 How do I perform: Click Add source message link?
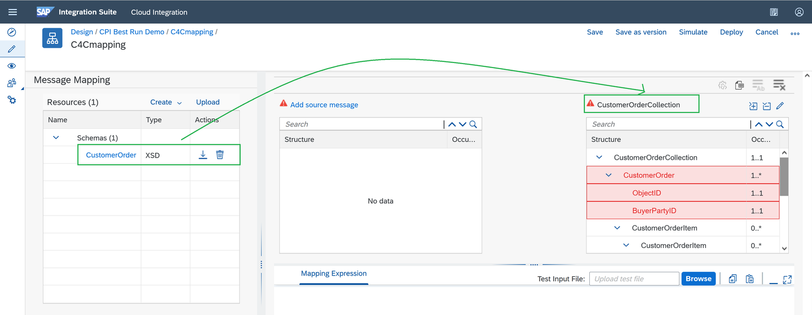pos(324,105)
